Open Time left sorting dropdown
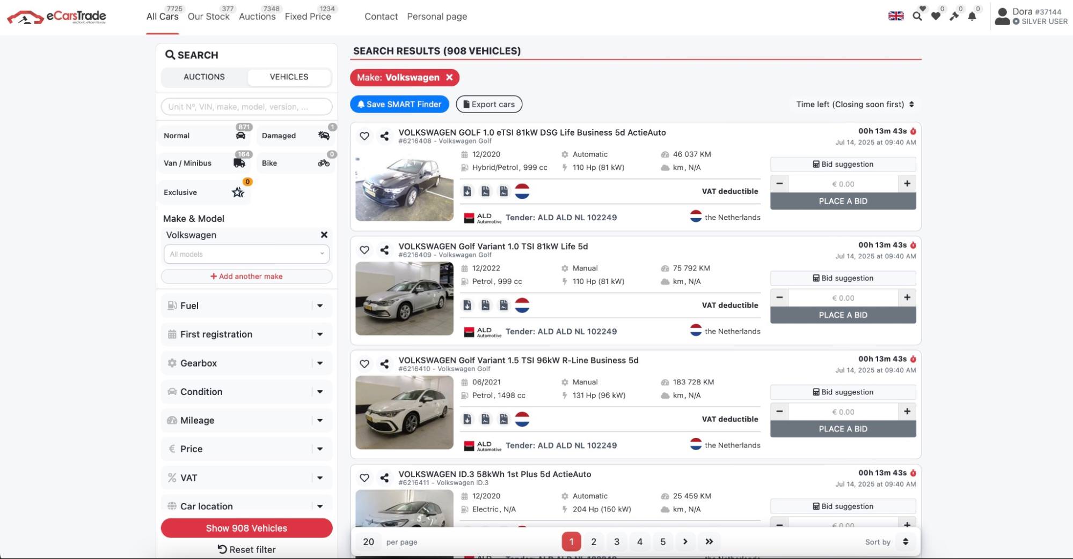This screenshot has width=1073, height=559. click(855, 105)
